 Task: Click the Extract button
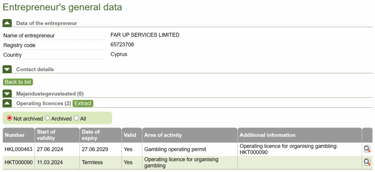pos(83,103)
